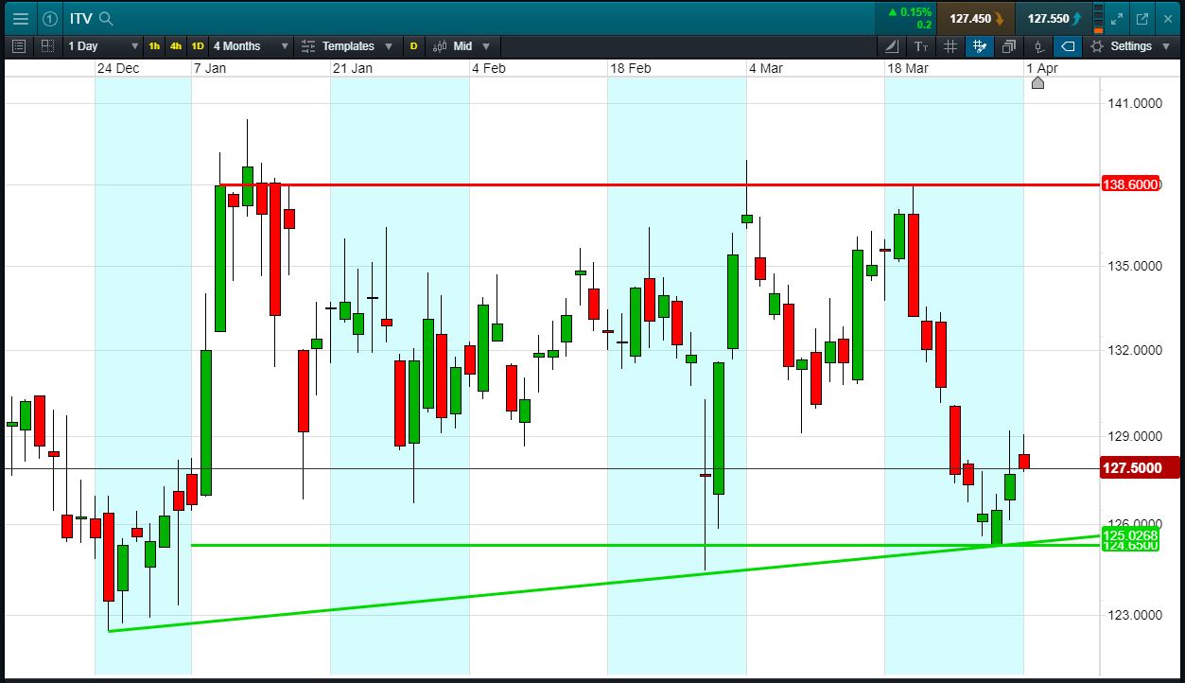1185x683 pixels.
Task: Click the yellow D button
Action: click(x=413, y=45)
